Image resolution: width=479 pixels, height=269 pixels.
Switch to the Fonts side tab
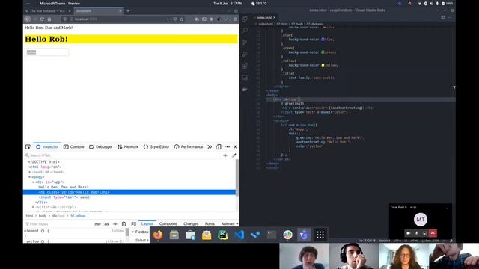tap(210, 224)
